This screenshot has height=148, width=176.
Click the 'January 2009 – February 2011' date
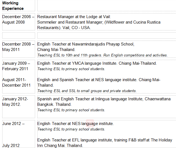[x=16, y=66]
